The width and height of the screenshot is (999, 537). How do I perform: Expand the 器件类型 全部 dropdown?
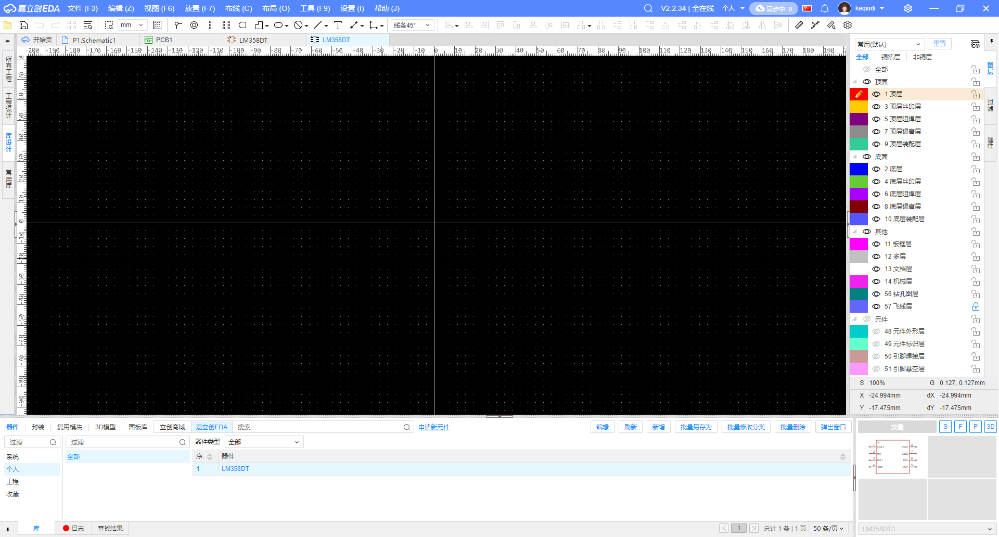(263, 442)
